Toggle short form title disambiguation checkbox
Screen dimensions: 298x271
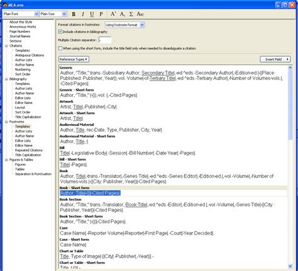(60, 49)
